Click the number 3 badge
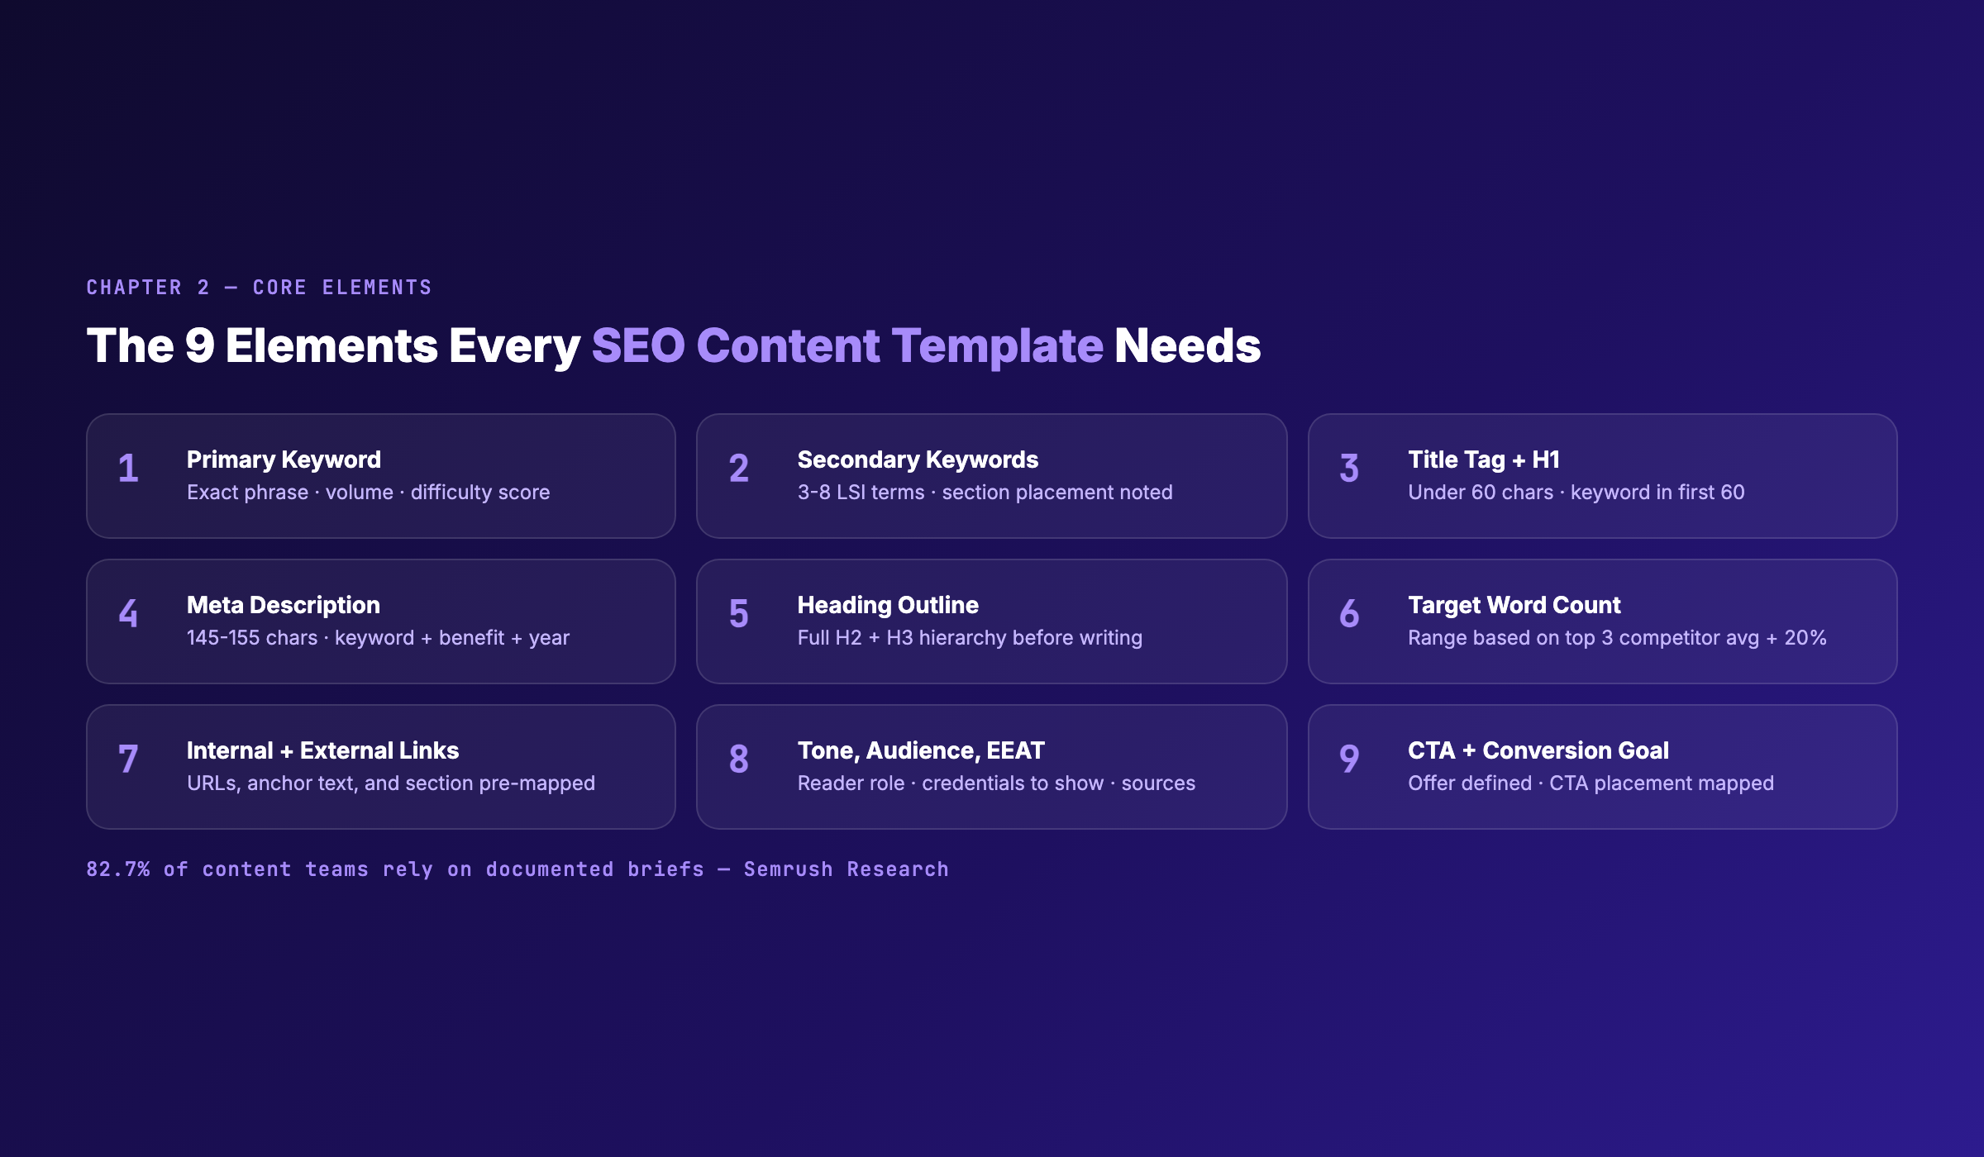Viewport: 1984px width, 1157px height. [1350, 468]
